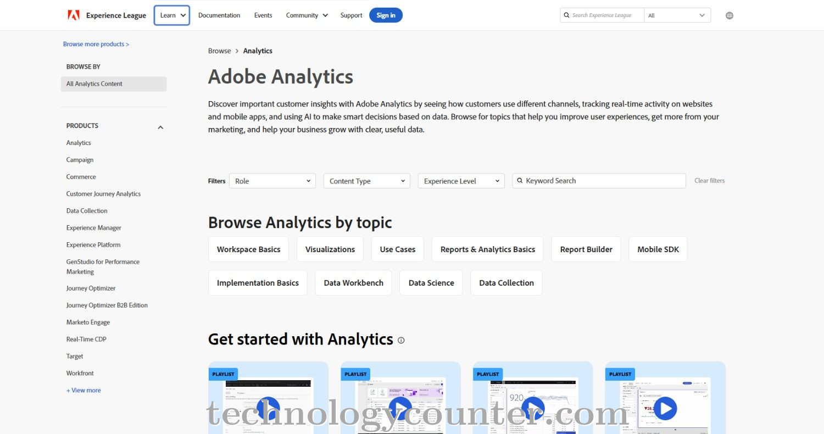Expand View more in the products list
Image resolution: width=824 pixels, height=434 pixels.
pyautogui.click(x=83, y=390)
